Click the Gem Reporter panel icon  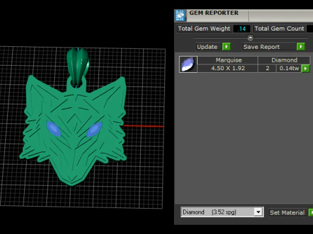coord(180,16)
